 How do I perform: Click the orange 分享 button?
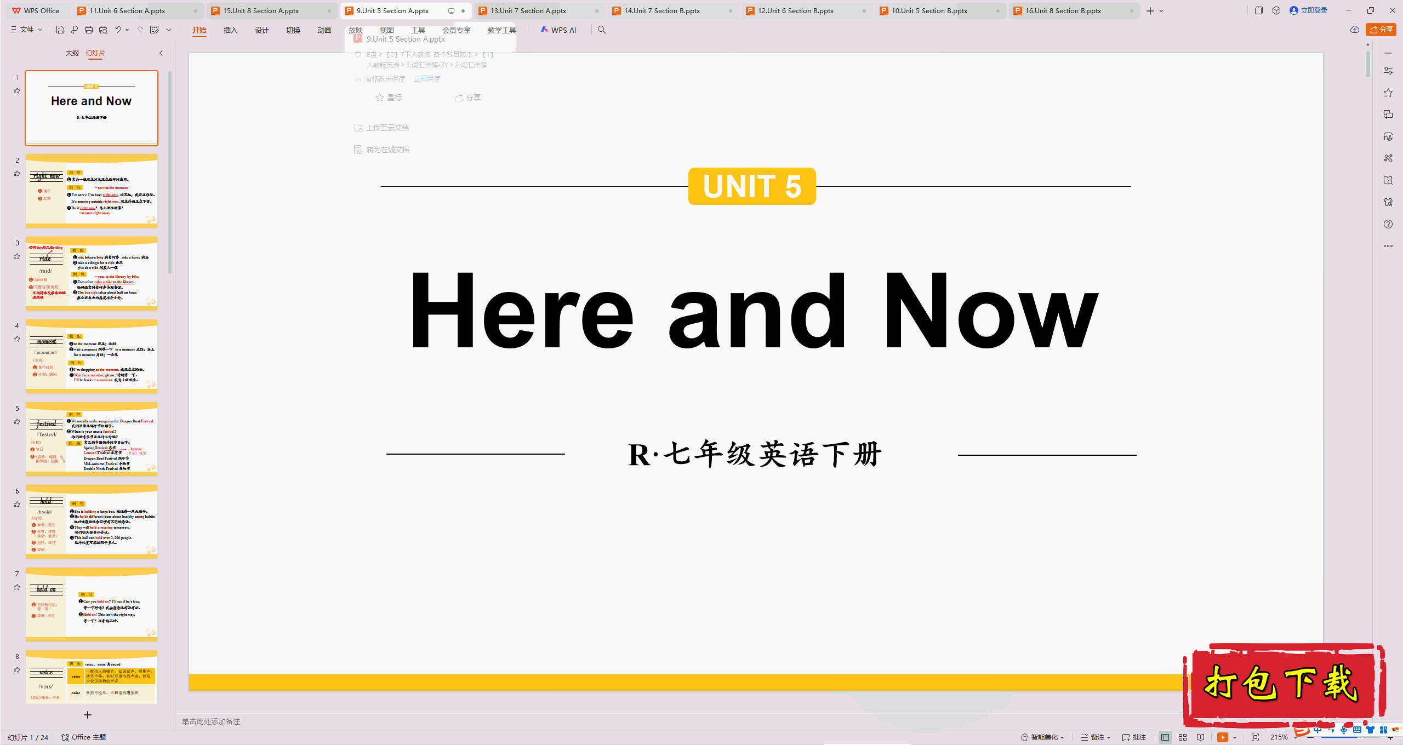[x=1381, y=30]
